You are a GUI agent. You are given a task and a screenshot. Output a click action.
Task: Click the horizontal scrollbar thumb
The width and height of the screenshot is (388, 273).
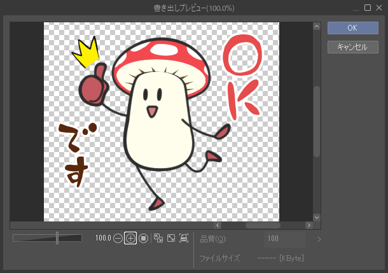(263, 225)
